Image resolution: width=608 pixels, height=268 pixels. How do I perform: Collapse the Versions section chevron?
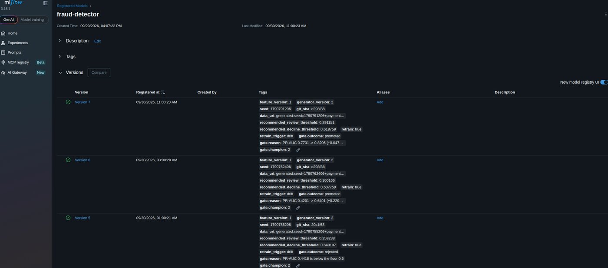(60, 73)
